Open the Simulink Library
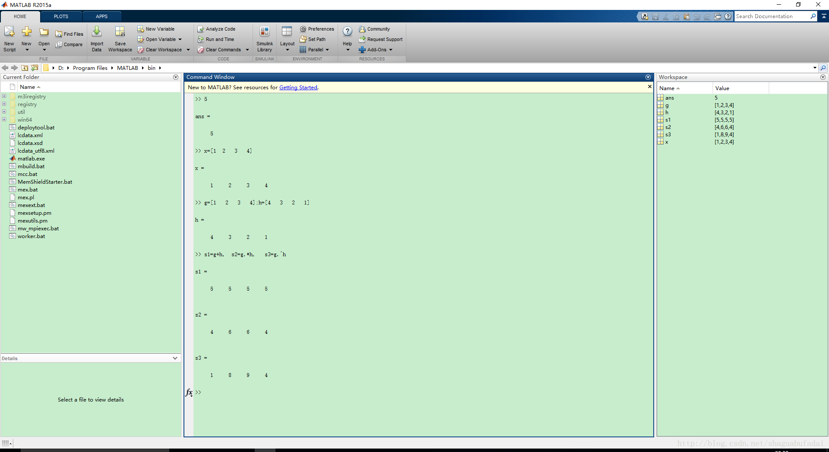The height and width of the screenshot is (452, 829). 265,39
